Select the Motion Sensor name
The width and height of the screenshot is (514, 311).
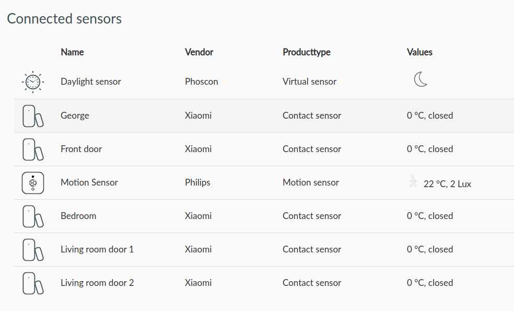coord(89,182)
